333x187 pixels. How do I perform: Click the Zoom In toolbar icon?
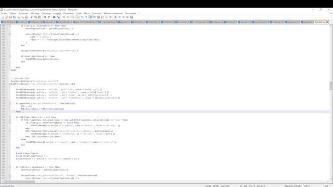pos(63,17)
